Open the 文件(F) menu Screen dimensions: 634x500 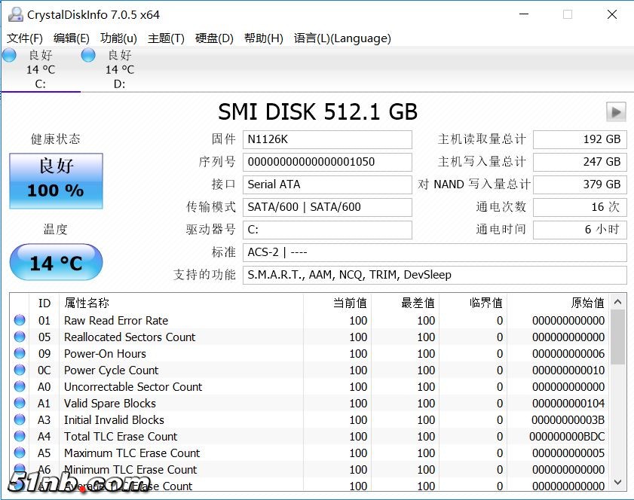(x=25, y=38)
